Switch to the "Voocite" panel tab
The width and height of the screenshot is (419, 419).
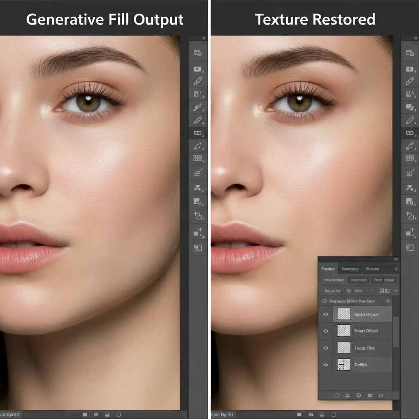click(x=372, y=269)
